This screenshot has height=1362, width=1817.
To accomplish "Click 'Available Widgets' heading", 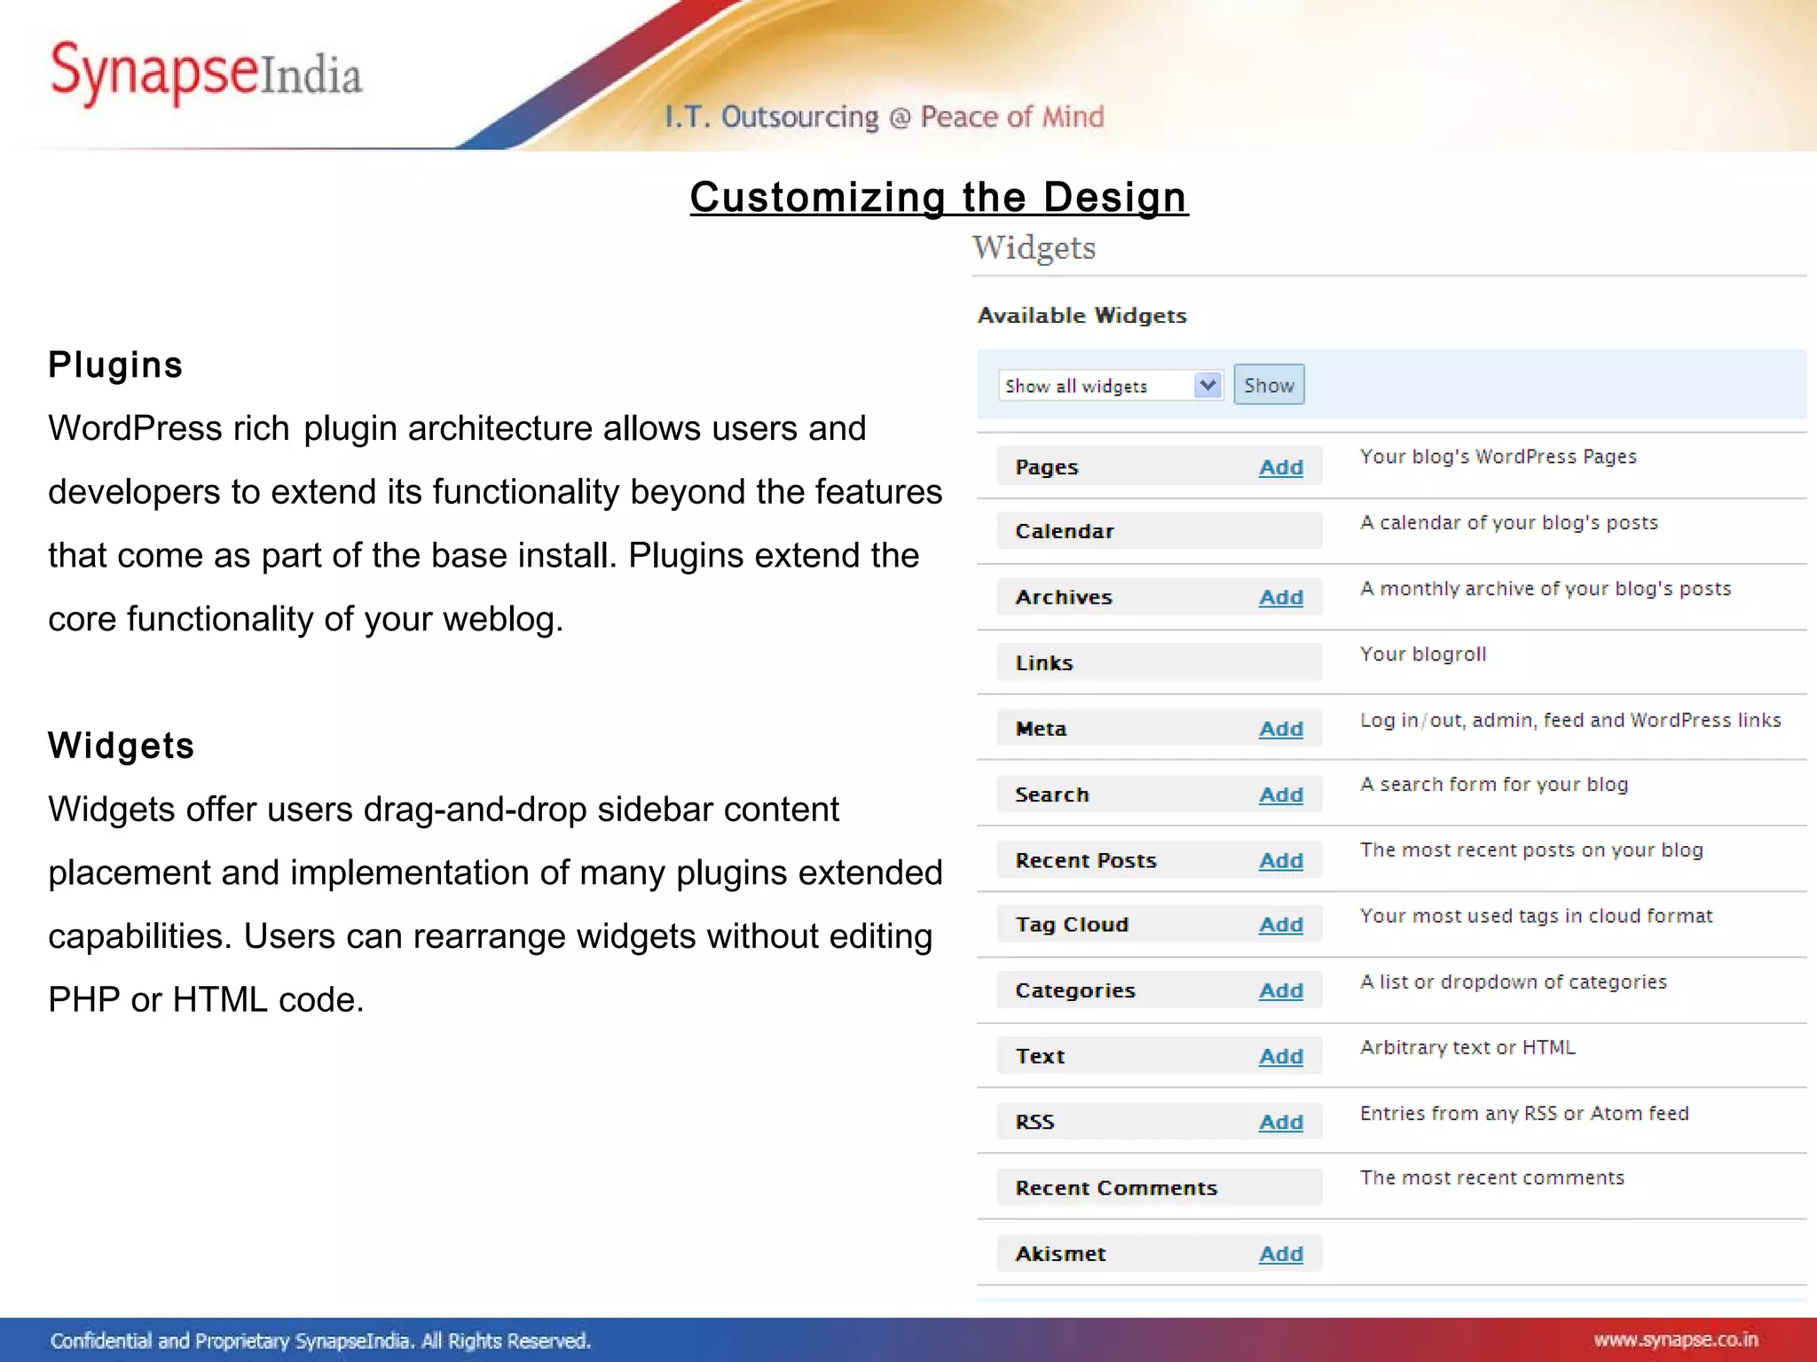I will point(1082,316).
